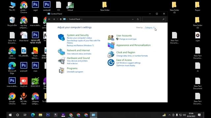Screen dimensions: 211x118
Task: Open File Explorer from the taskbar
Action: [40, 115]
